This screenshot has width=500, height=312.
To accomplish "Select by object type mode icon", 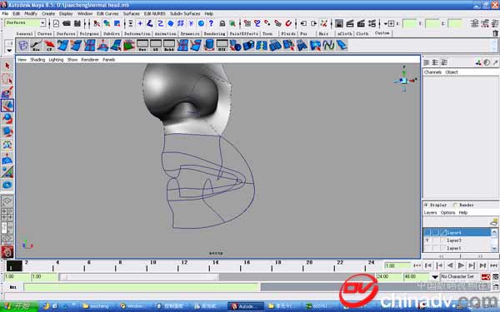I will point(107,23).
